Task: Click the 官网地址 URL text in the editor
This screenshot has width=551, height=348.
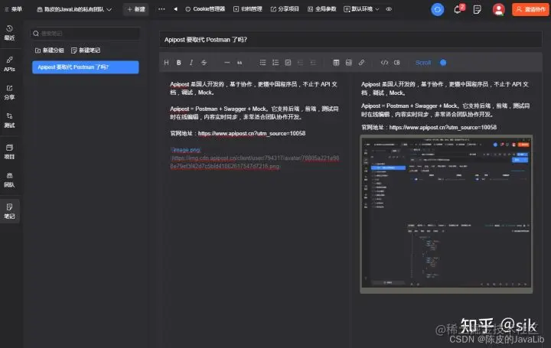Action: coord(252,133)
